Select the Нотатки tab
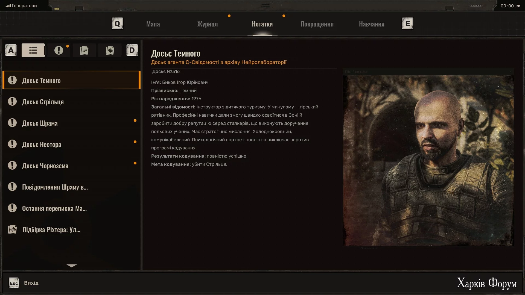 click(x=262, y=24)
